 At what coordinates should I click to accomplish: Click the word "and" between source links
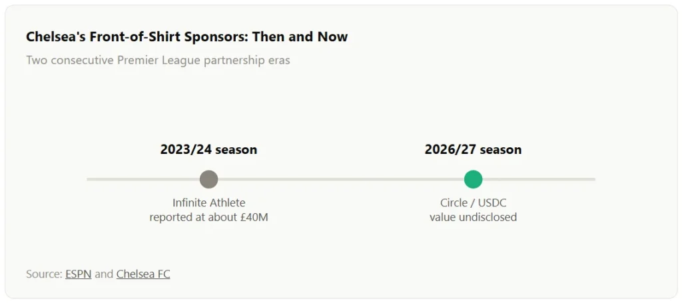(x=104, y=274)
